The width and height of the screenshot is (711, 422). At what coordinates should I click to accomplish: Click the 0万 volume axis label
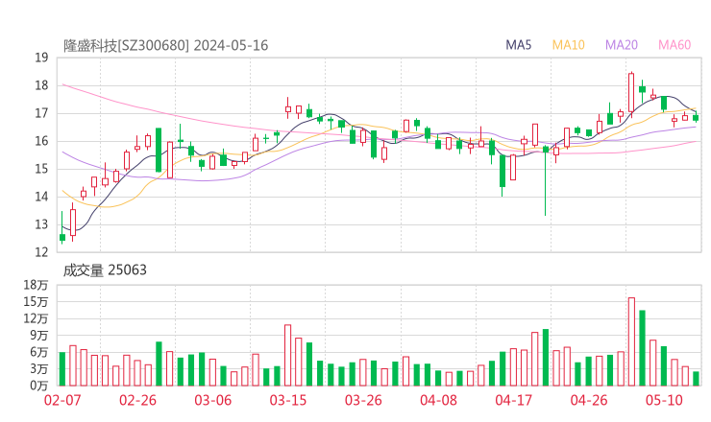(x=39, y=386)
